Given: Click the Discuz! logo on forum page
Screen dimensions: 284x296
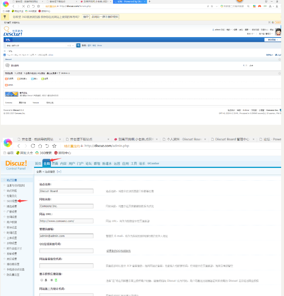Looking at the screenshot, I should (13, 32).
